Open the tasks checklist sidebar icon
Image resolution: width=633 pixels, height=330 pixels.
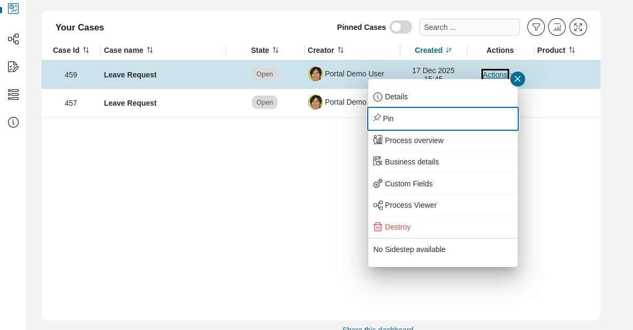(x=13, y=67)
